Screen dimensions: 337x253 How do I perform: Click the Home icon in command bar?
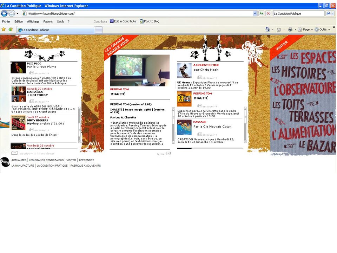coord(267,30)
